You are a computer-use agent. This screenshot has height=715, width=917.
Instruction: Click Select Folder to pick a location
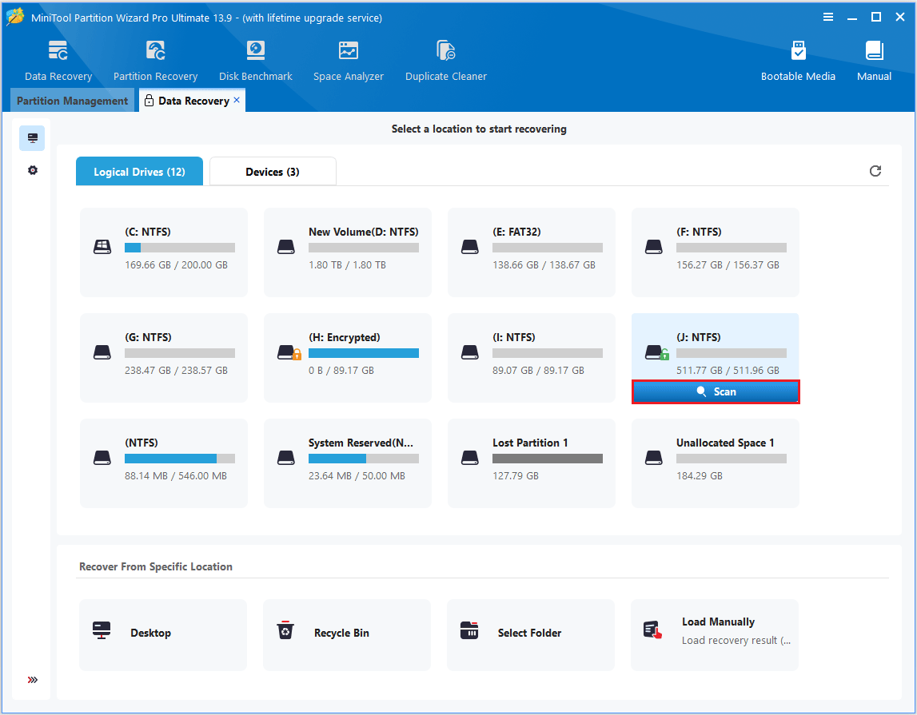tap(530, 634)
